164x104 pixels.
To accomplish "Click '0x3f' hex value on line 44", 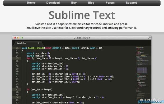I will pos(74,82).
